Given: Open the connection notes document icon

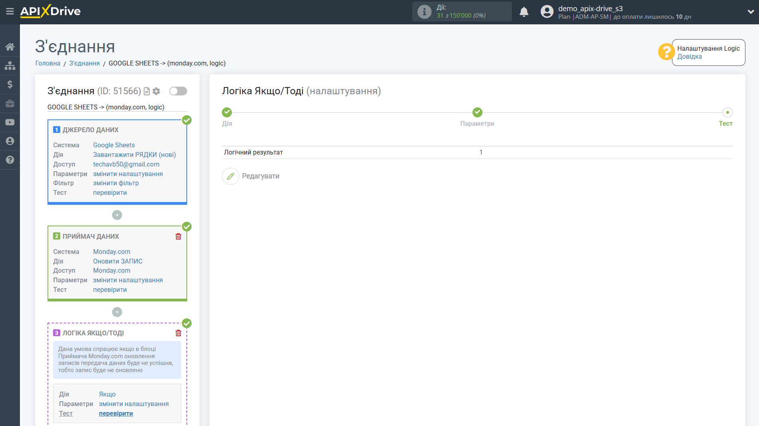Looking at the screenshot, I should (146, 91).
